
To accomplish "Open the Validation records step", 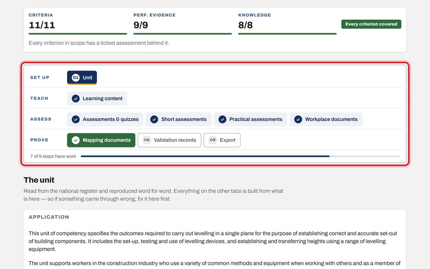I will 169,140.
